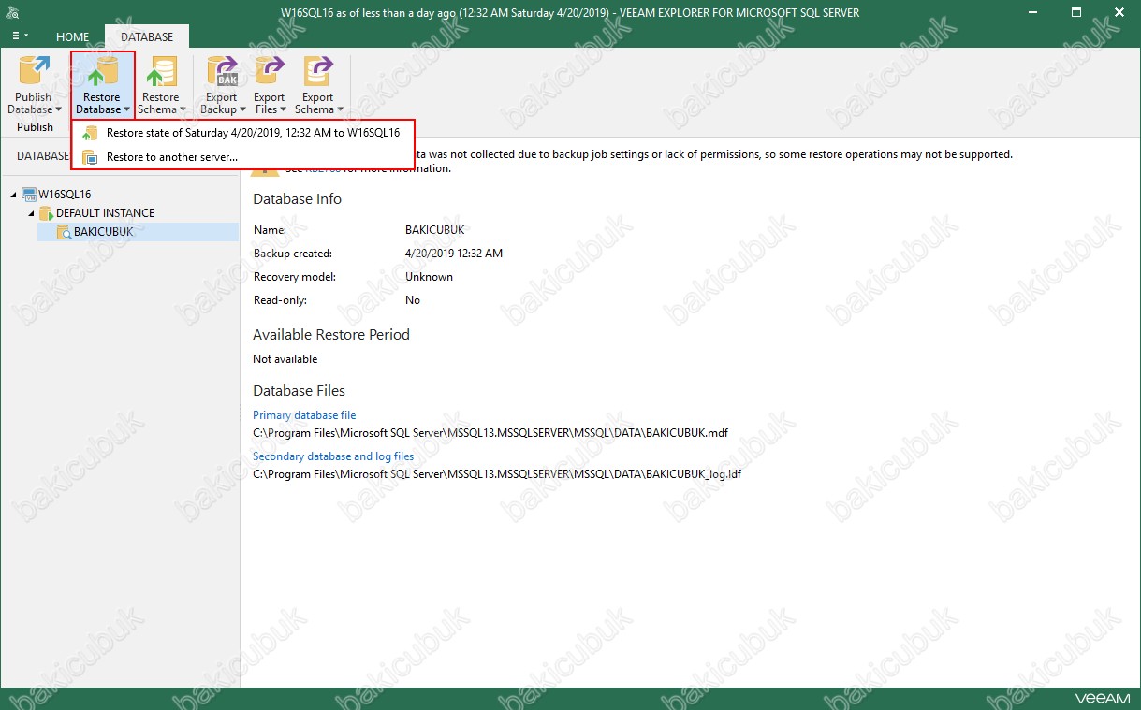1141x710 pixels.
Task: Click the Export Backup ribbon icon
Action: coord(223,72)
